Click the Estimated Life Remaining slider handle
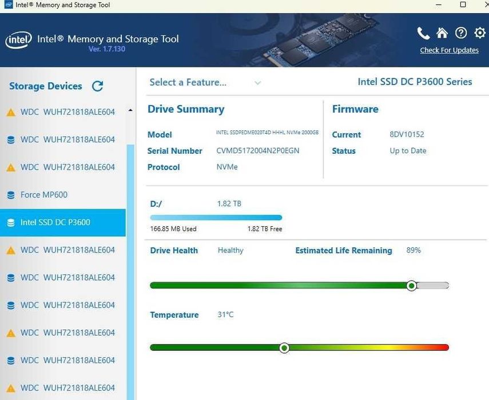The height and width of the screenshot is (400, 489). 411,286
